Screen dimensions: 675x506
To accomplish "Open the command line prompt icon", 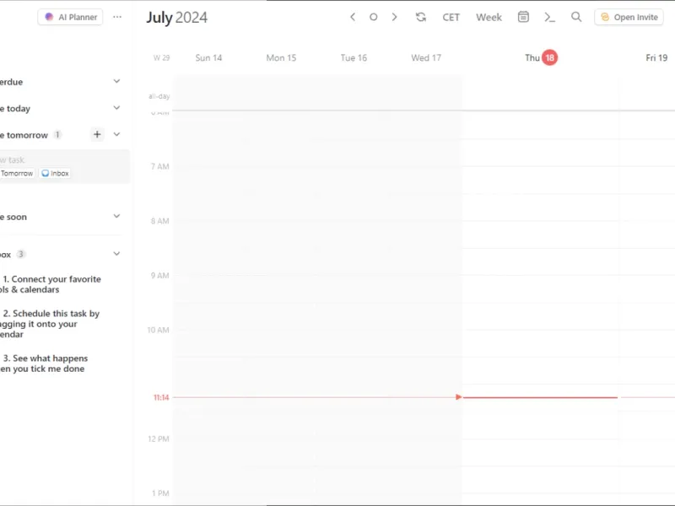I will tap(550, 17).
